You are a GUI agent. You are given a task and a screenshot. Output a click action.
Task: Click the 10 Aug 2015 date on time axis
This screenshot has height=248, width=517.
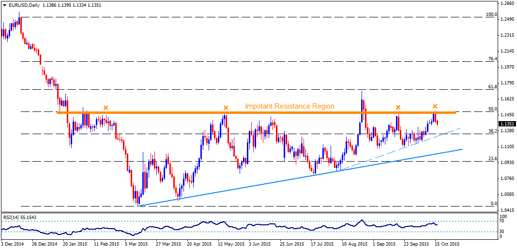point(354,245)
